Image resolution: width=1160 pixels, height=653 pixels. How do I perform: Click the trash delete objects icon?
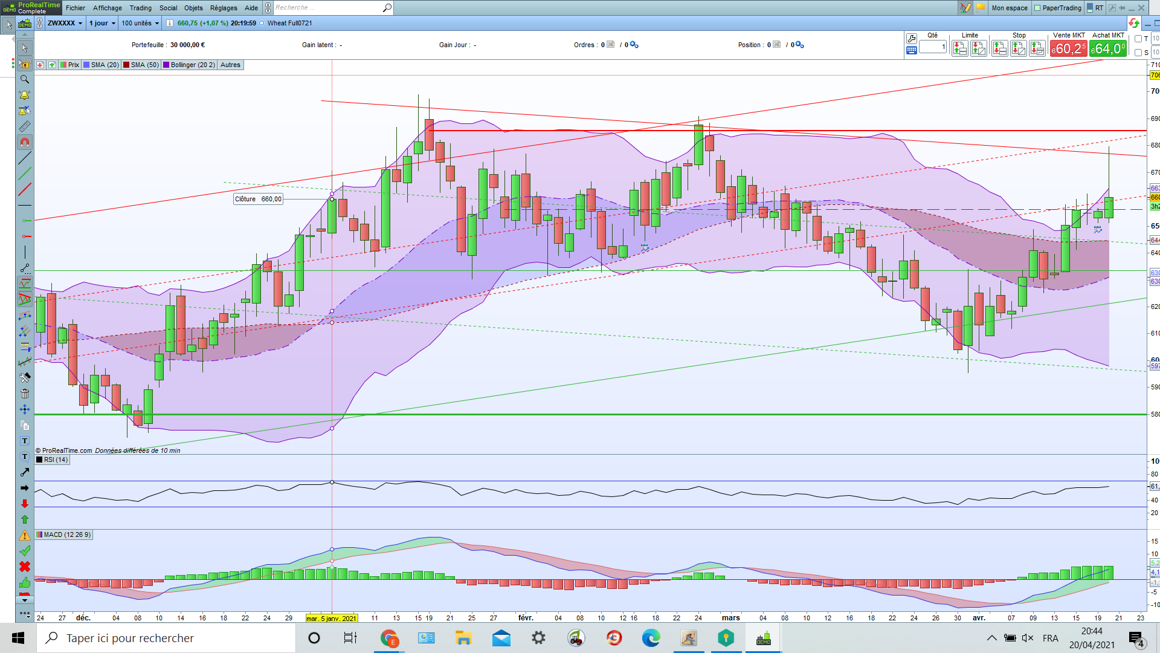(24, 394)
